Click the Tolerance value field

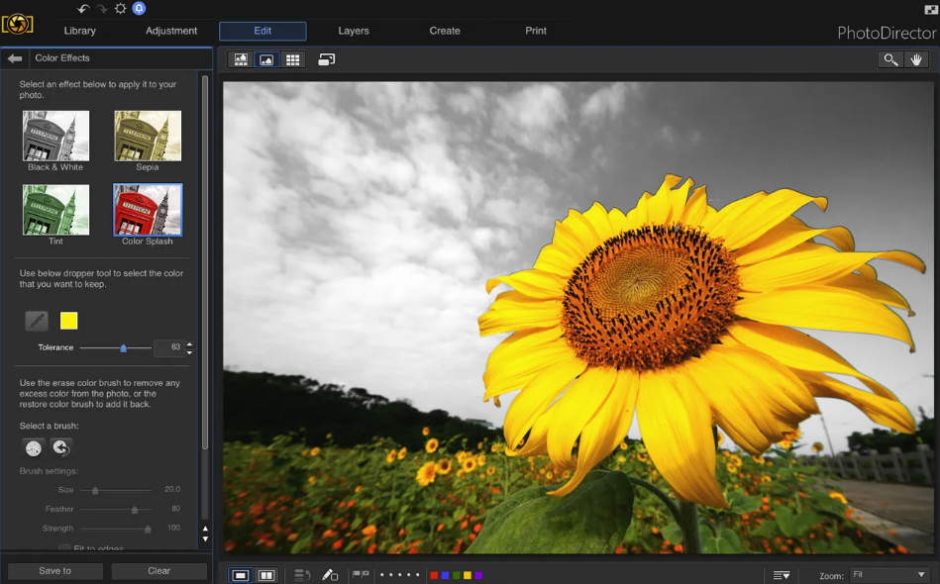168,347
